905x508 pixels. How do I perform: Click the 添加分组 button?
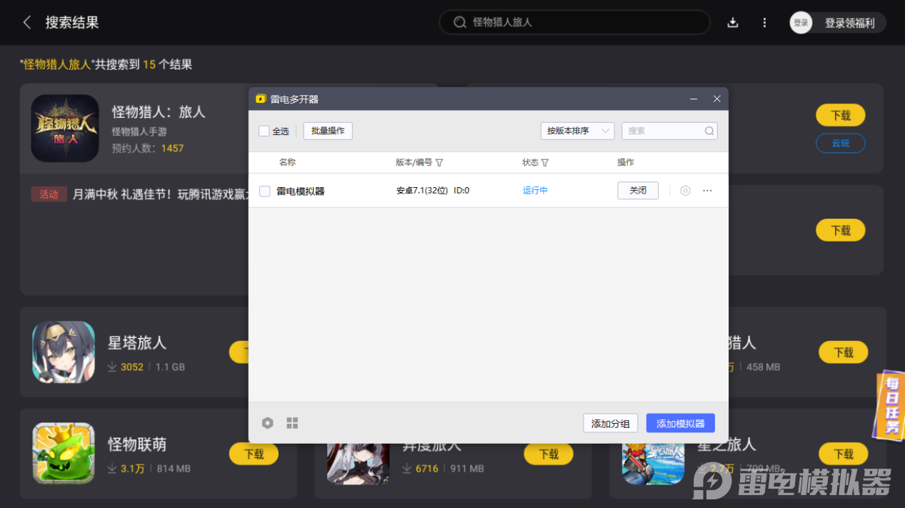click(x=610, y=423)
